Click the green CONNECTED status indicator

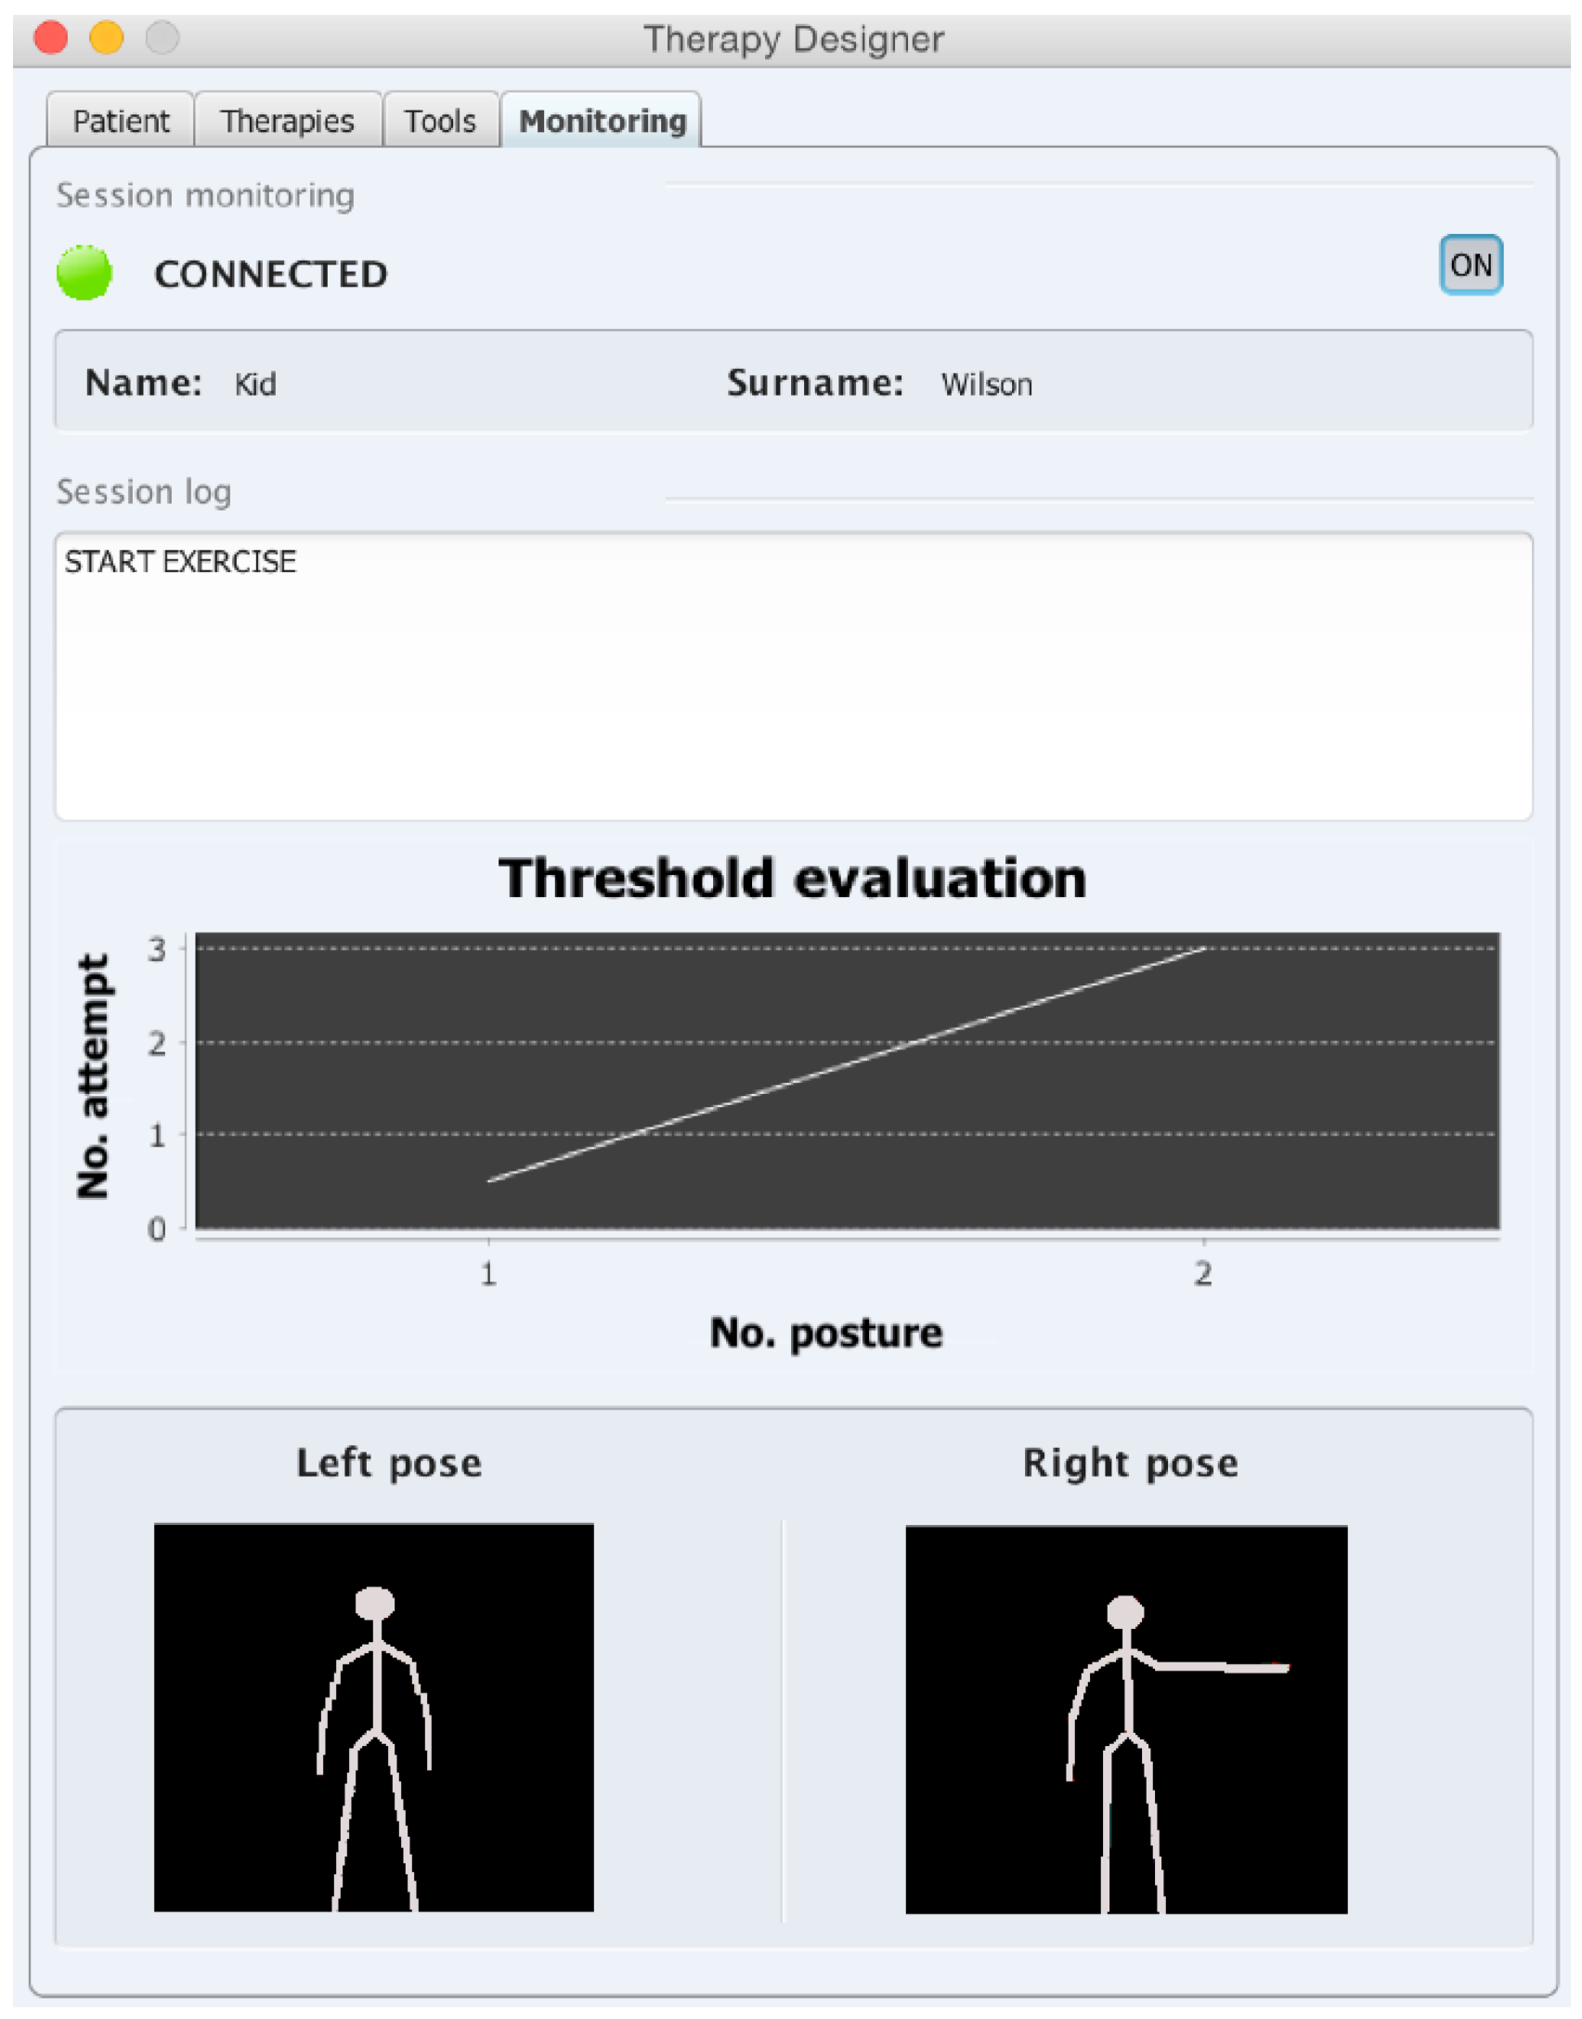point(82,274)
